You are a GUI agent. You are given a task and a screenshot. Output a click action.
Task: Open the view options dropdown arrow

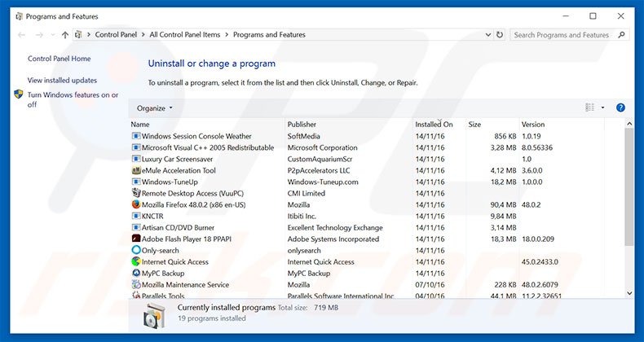tap(602, 107)
